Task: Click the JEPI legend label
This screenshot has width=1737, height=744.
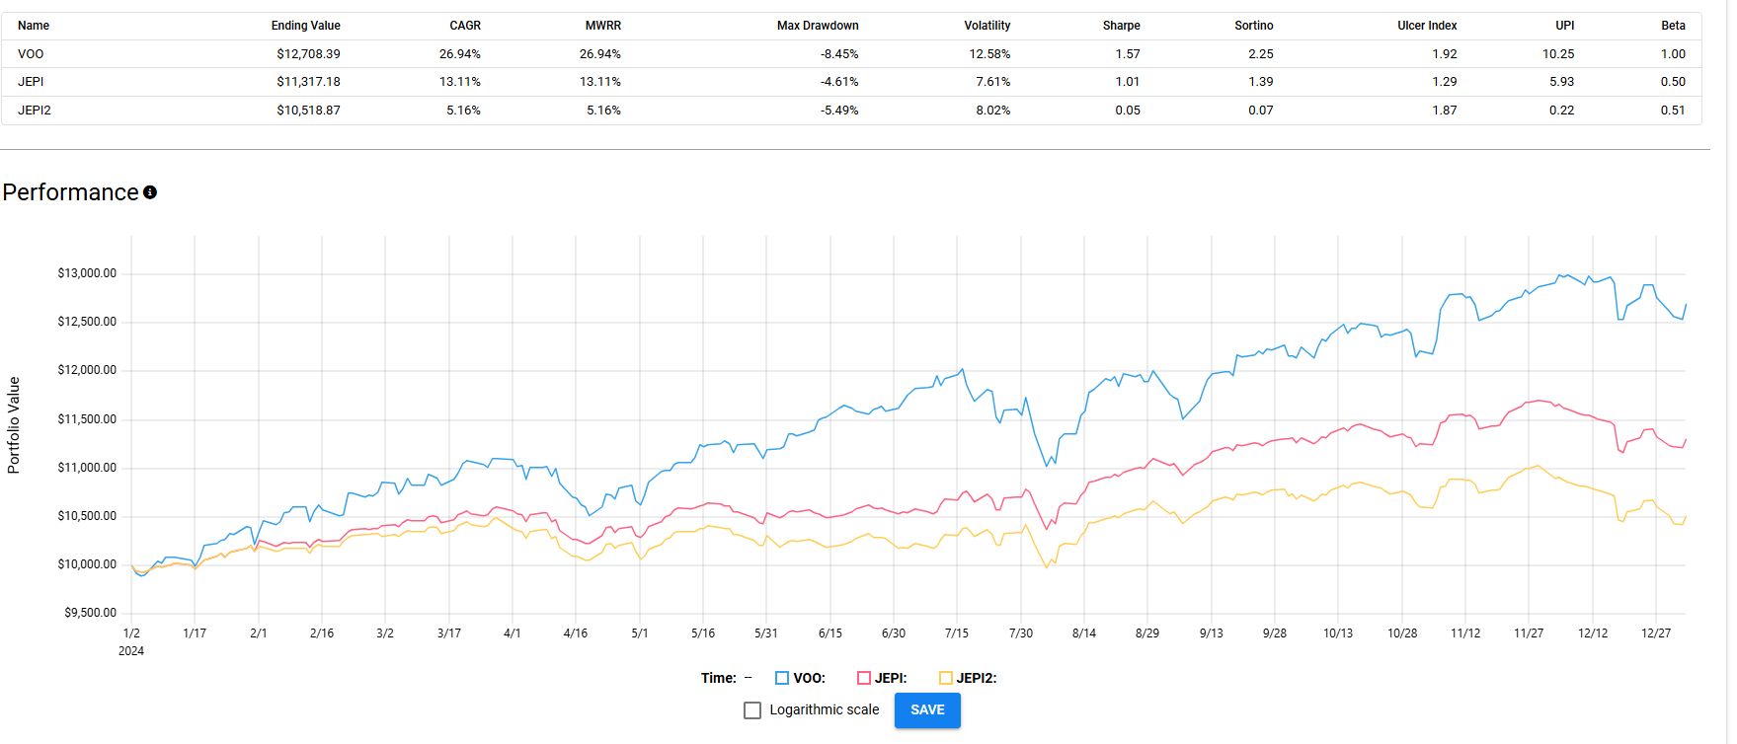Action: (x=891, y=678)
